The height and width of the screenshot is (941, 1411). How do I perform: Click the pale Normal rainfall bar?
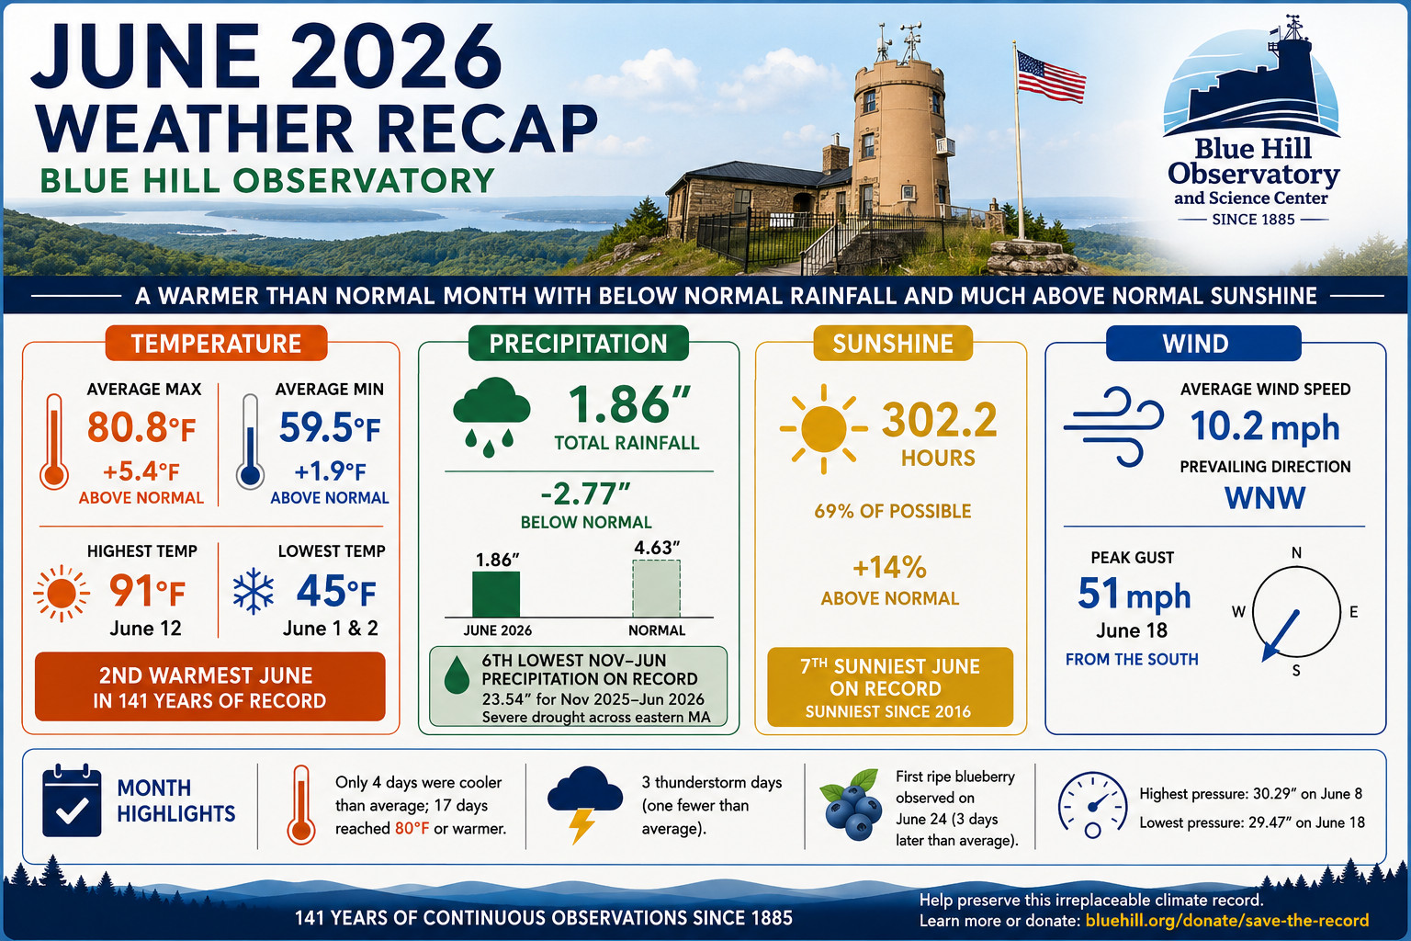tap(656, 589)
